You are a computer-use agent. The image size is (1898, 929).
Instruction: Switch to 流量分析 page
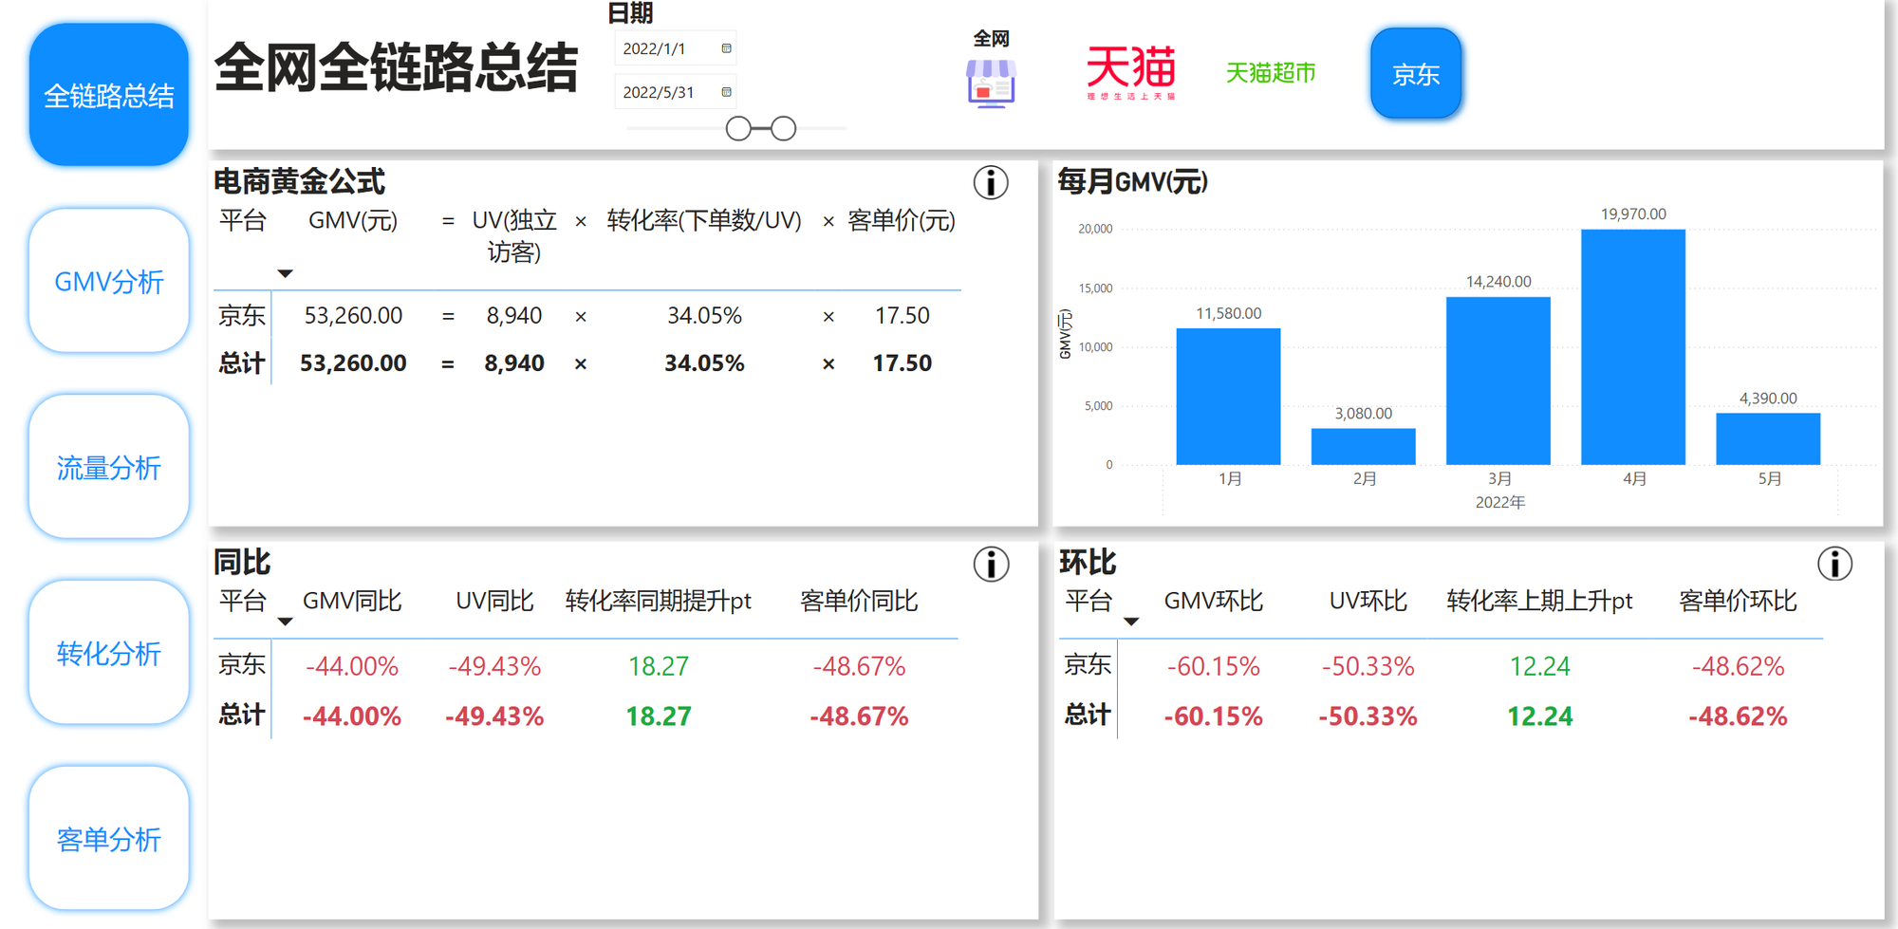tap(109, 467)
